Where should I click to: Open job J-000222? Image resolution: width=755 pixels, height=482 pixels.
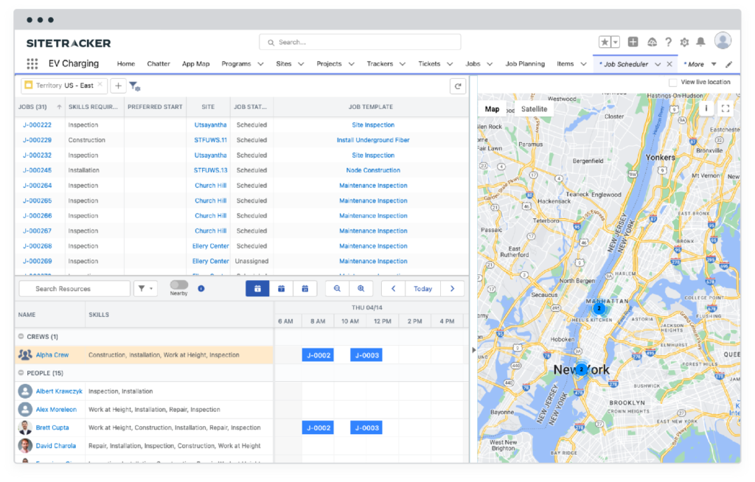(37, 125)
